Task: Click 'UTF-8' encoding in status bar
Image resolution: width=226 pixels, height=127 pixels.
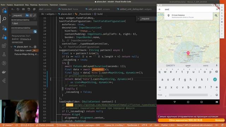Action: (144, 125)
